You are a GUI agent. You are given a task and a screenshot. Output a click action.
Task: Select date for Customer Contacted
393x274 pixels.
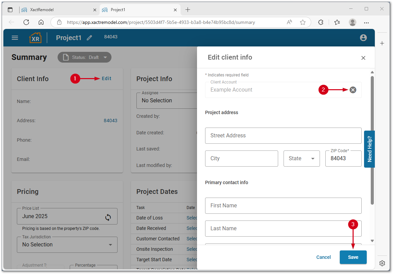coord(192,239)
